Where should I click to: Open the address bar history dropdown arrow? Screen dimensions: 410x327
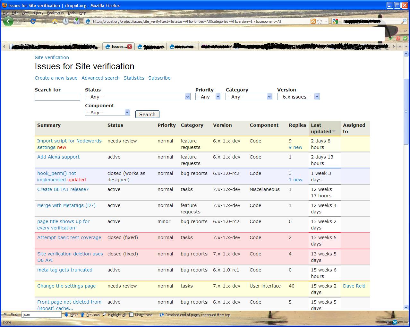[326, 21]
